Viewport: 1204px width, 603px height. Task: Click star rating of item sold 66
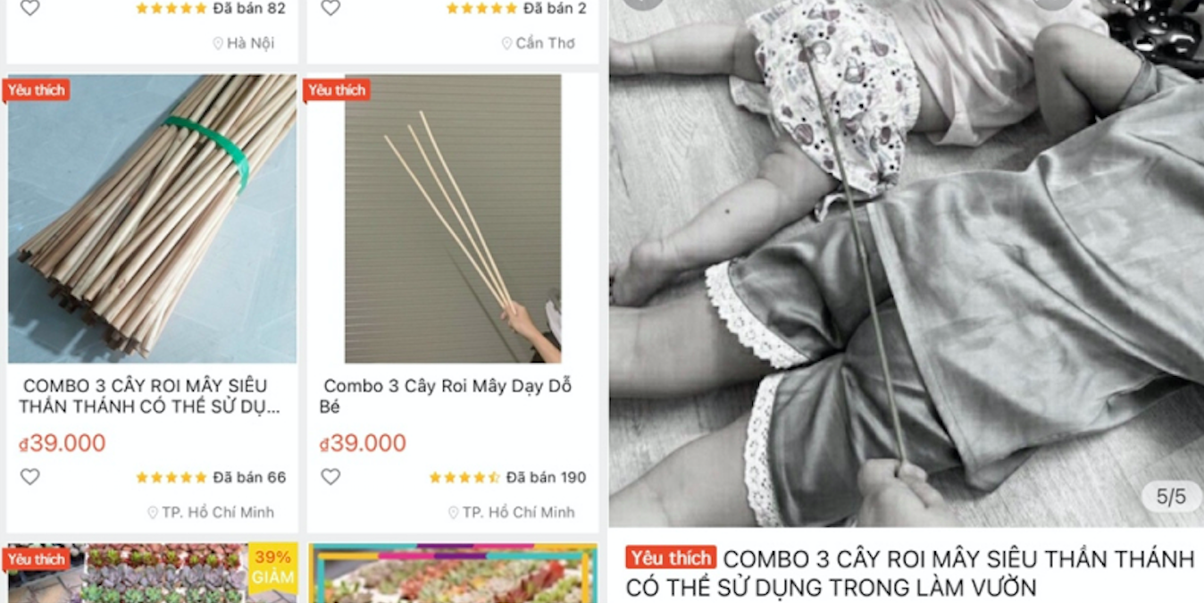coord(171,478)
